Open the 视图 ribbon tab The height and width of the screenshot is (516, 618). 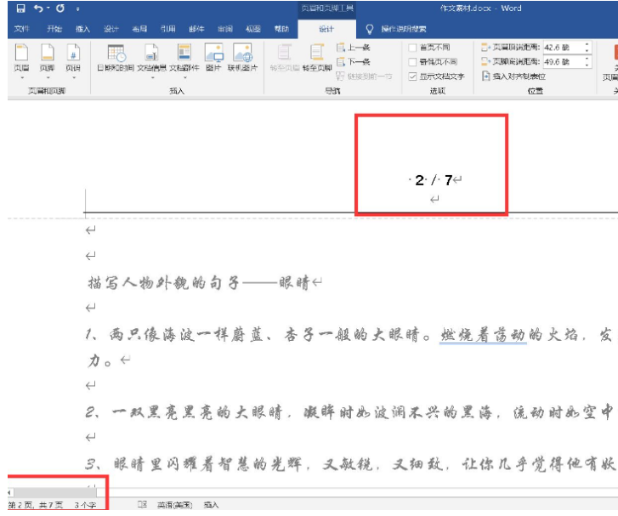point(253,29)
